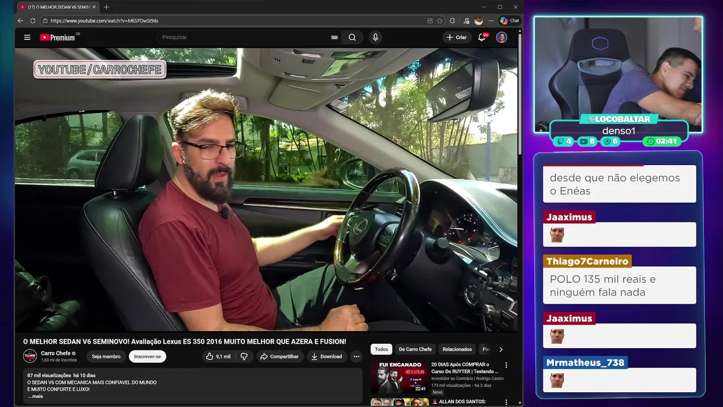The image size is (723, 407).
Task: Open the video more actions ellipsis
Action: [x=356, y=357]
